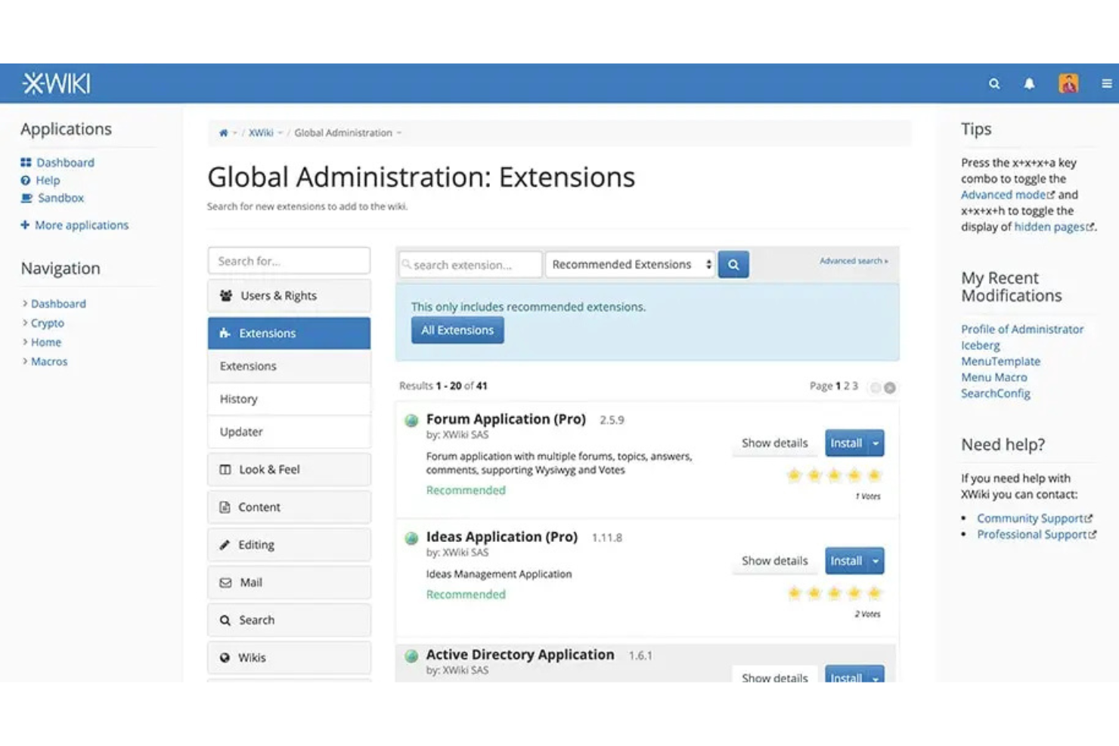Open More applications link
The width and height of the screenshot is (1119, 746).
pyautogui.click(x=82, y=225)
